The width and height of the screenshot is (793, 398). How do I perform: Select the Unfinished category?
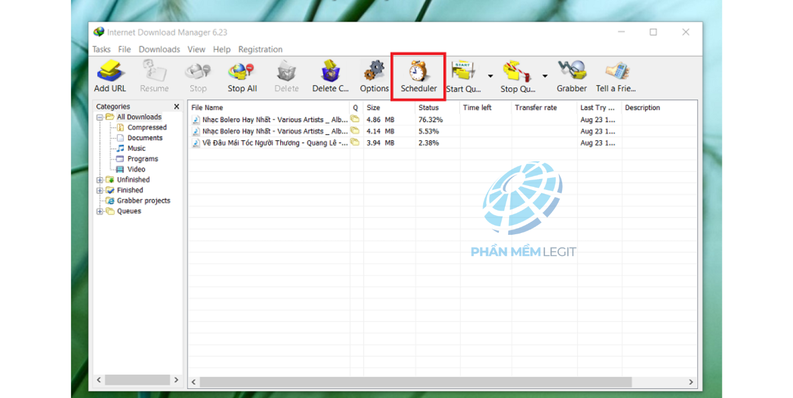pyautogui.click(x=133, y=180)
